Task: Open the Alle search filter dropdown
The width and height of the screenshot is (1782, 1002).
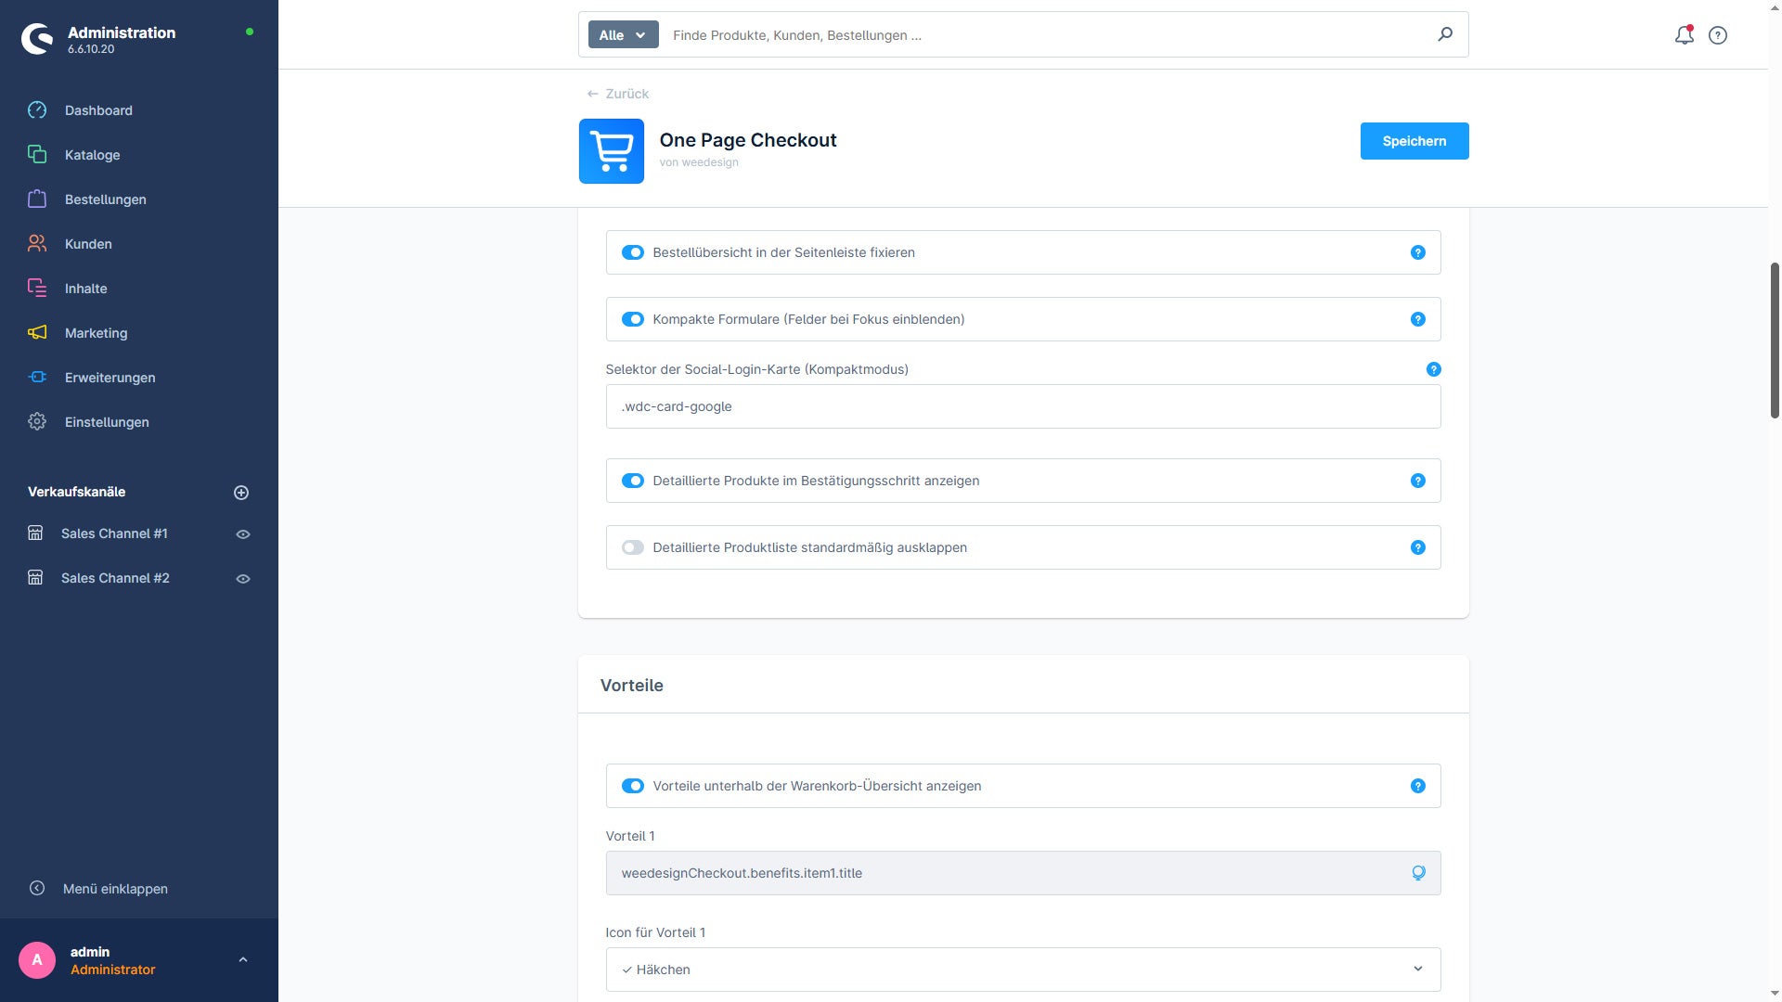Action: [x=624, y=34]
